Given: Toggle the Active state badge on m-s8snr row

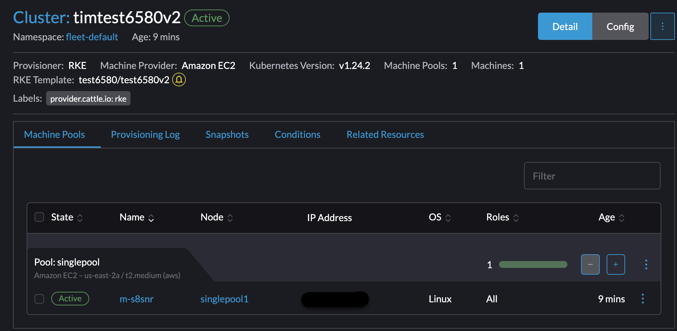Looking at the screenshot, I should tap(70, 298).
